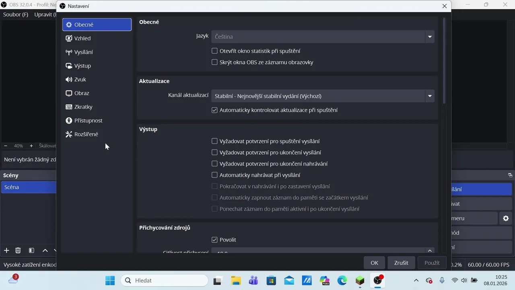Open the Výstup output icon
Viewport: 515px width, 290px height.
[x=69, y=66]
